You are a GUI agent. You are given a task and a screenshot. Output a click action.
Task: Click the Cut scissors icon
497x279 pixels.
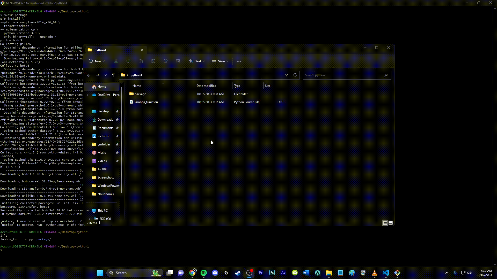click(116, 61)
